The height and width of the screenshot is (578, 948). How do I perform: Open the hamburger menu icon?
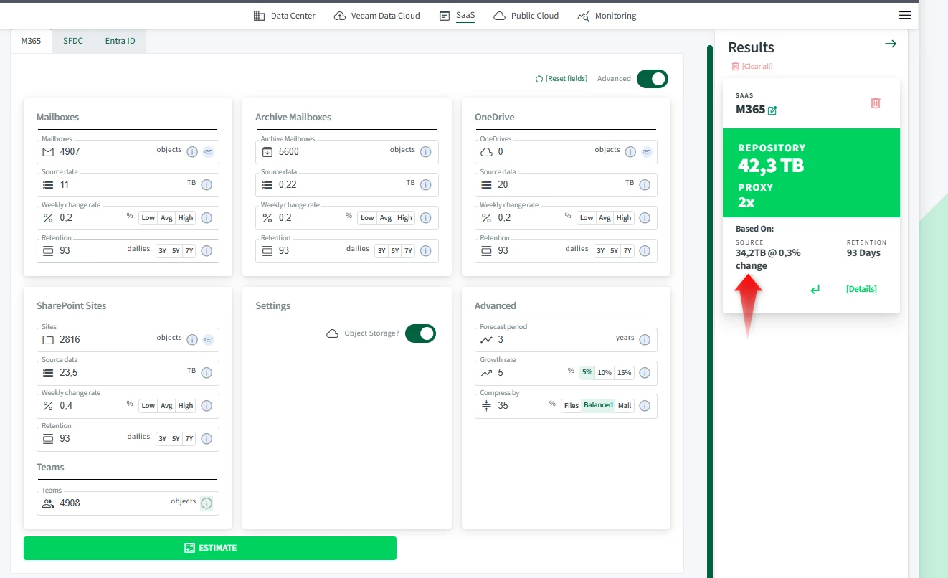pos(905,16)
